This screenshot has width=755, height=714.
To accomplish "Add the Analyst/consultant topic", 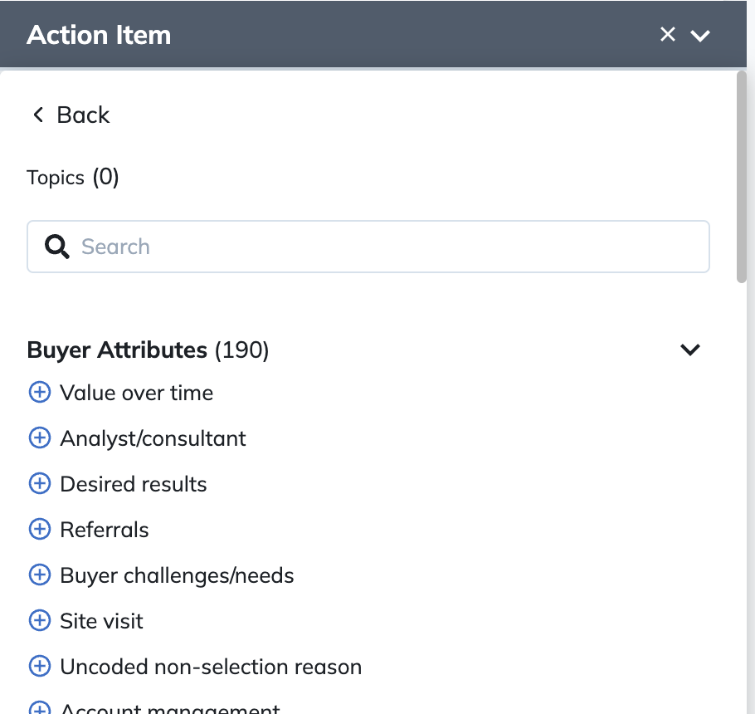I will (40, 438).
